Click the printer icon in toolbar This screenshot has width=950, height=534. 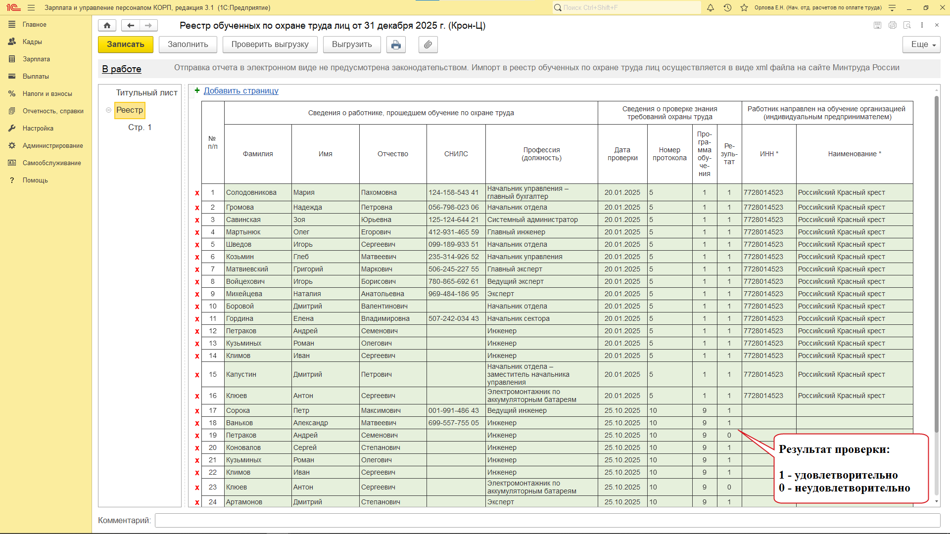[x=396, y=44]
